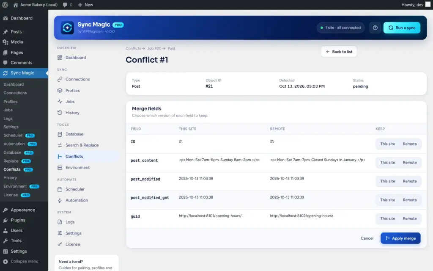
Task: Click the Database cylinder icon
Action: coord(60,134)
